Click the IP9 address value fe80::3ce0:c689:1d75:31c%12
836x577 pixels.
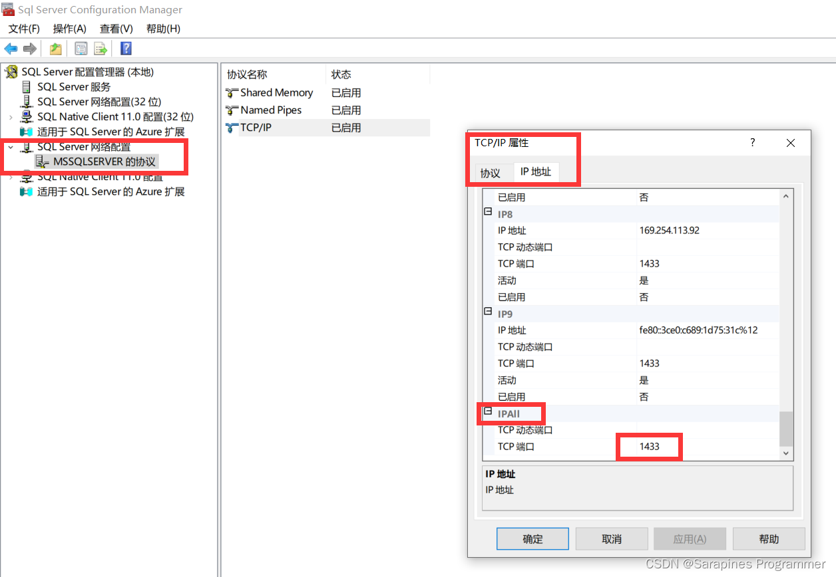[x=698, y=330]
